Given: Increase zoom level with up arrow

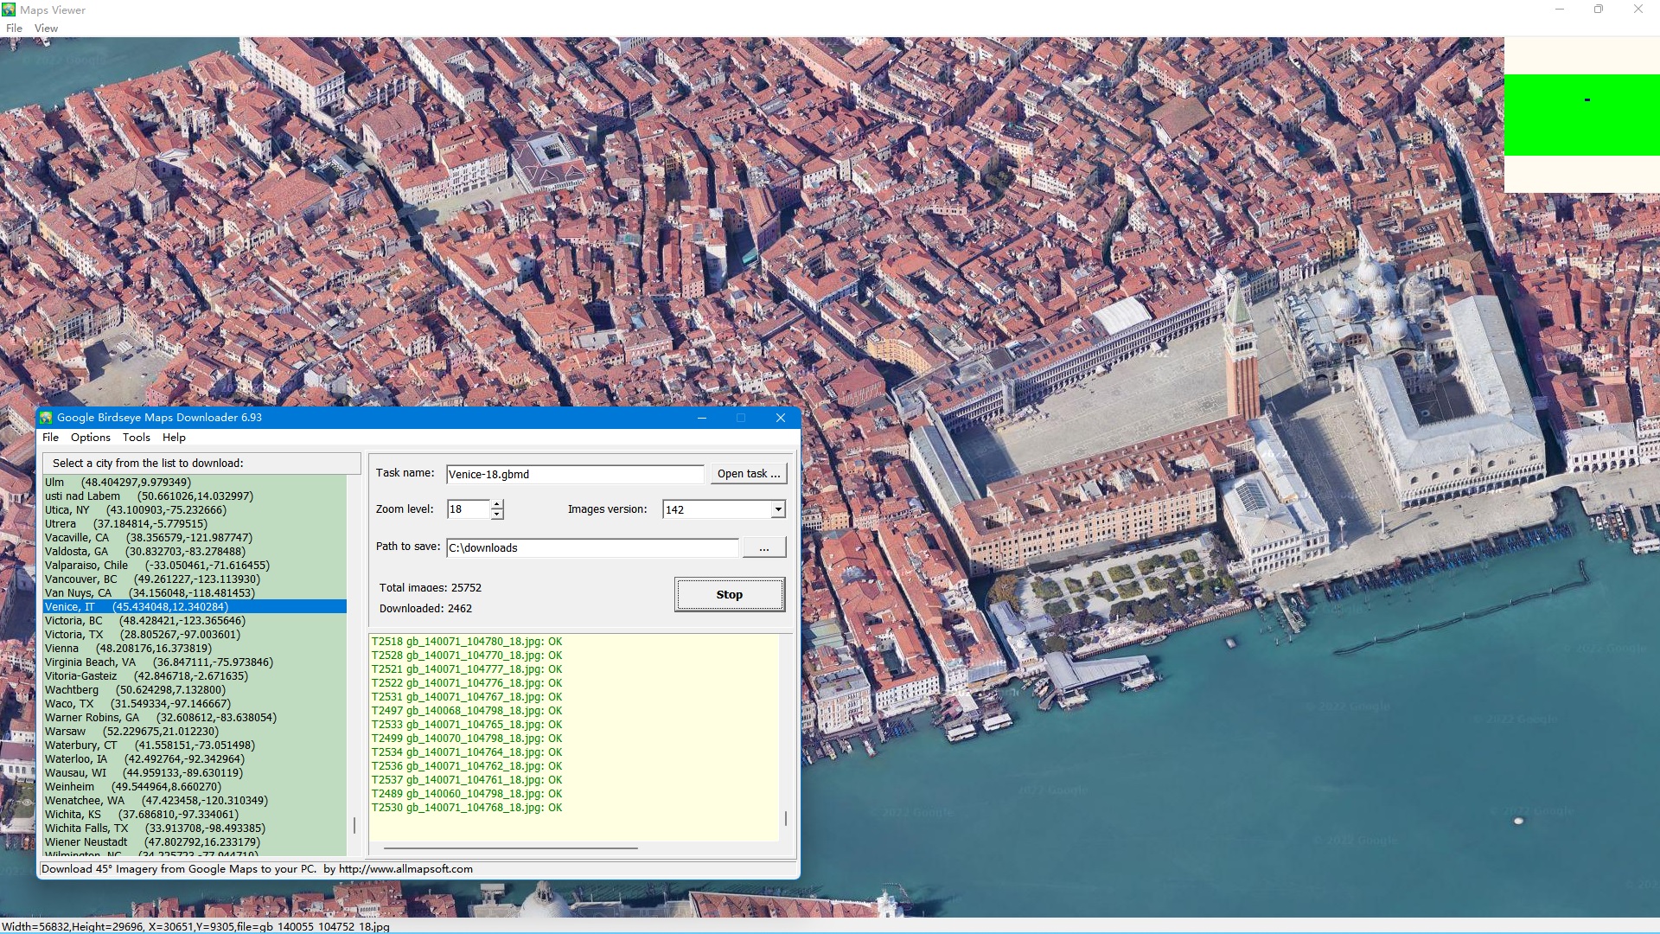Looking at the screenshot, I should coord(497,505).
